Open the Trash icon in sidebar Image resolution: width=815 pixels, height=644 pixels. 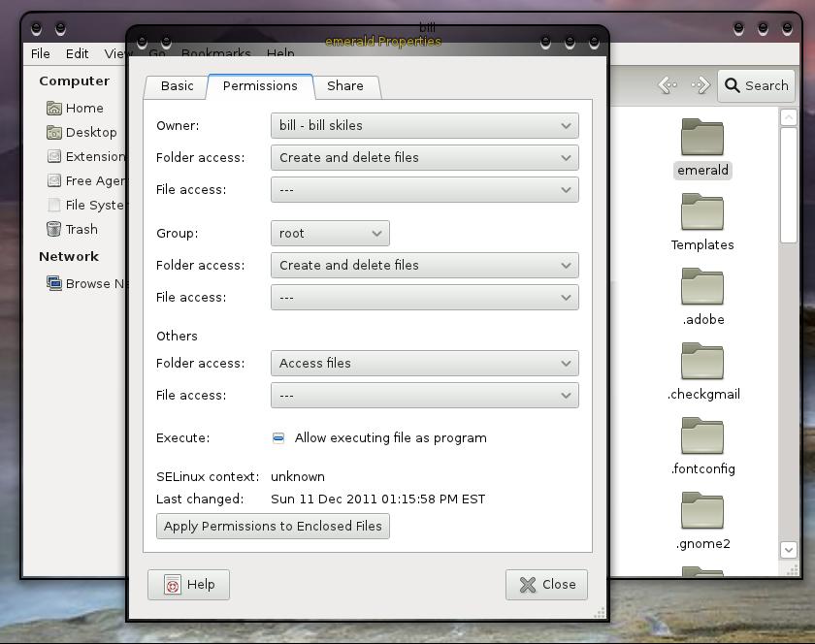coord(54,229)
